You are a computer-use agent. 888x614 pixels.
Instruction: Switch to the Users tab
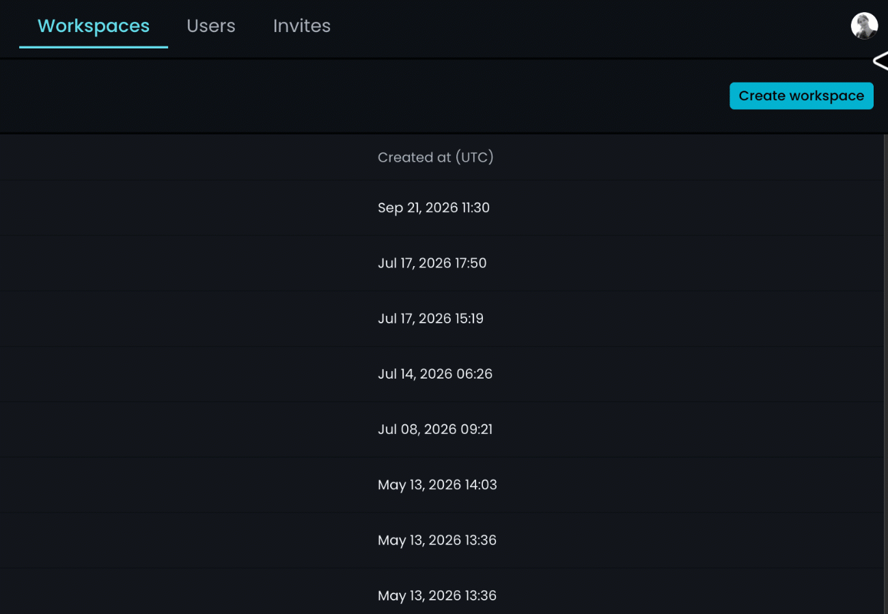coord(211,26)
